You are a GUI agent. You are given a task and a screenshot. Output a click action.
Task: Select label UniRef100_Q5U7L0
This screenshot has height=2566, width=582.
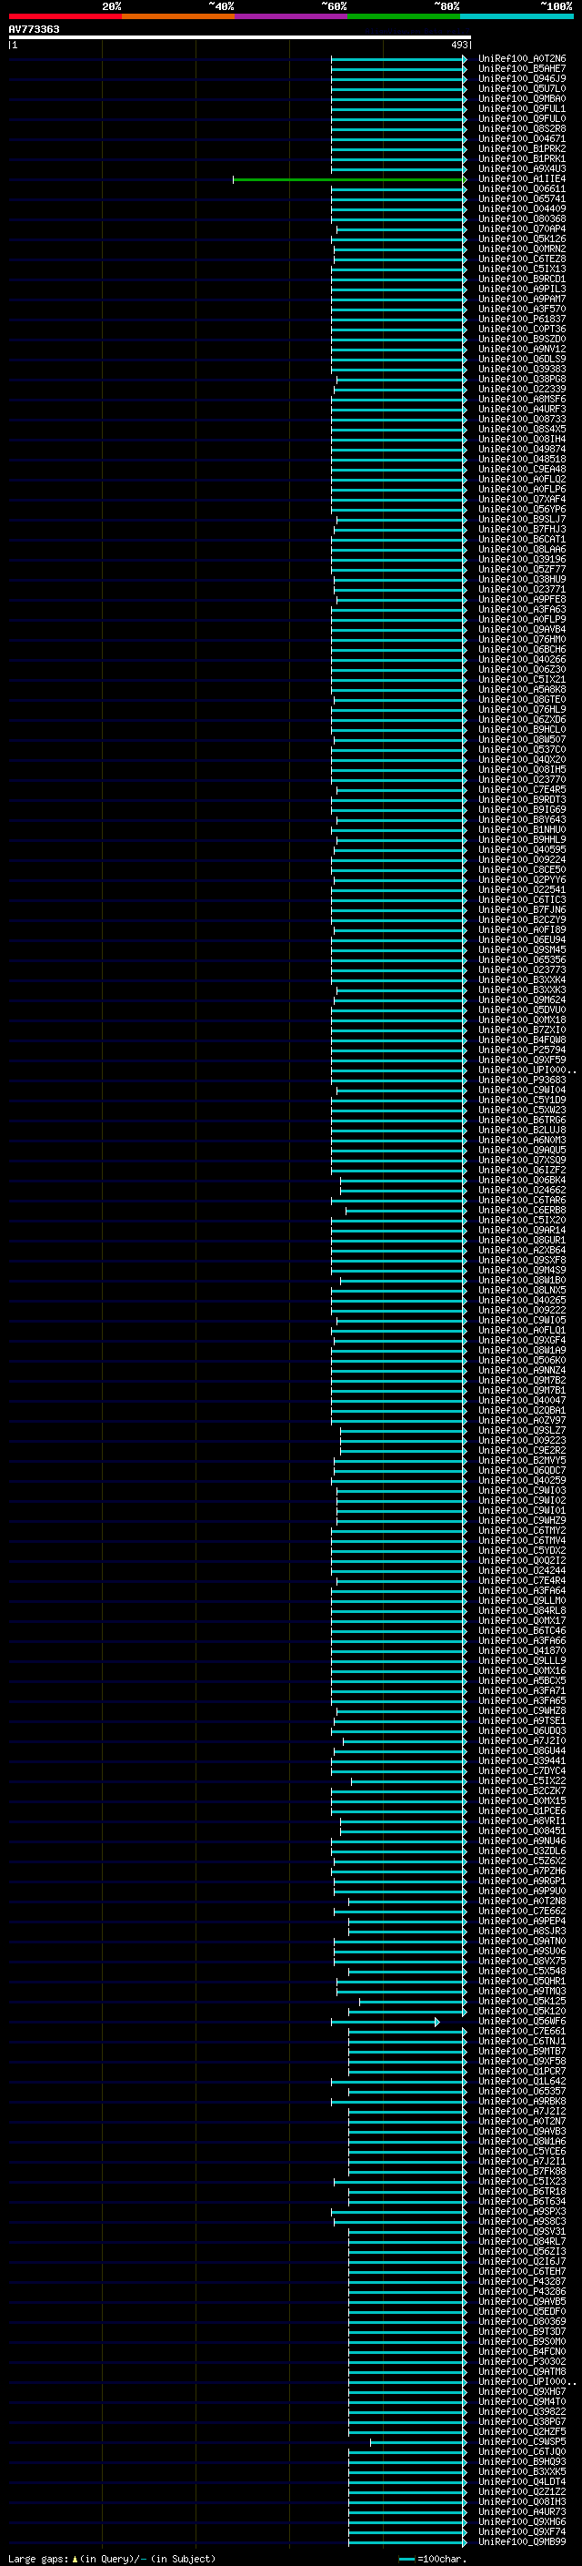521,88
